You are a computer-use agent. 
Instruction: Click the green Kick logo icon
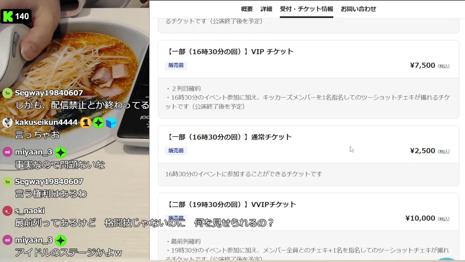point(8,16)
